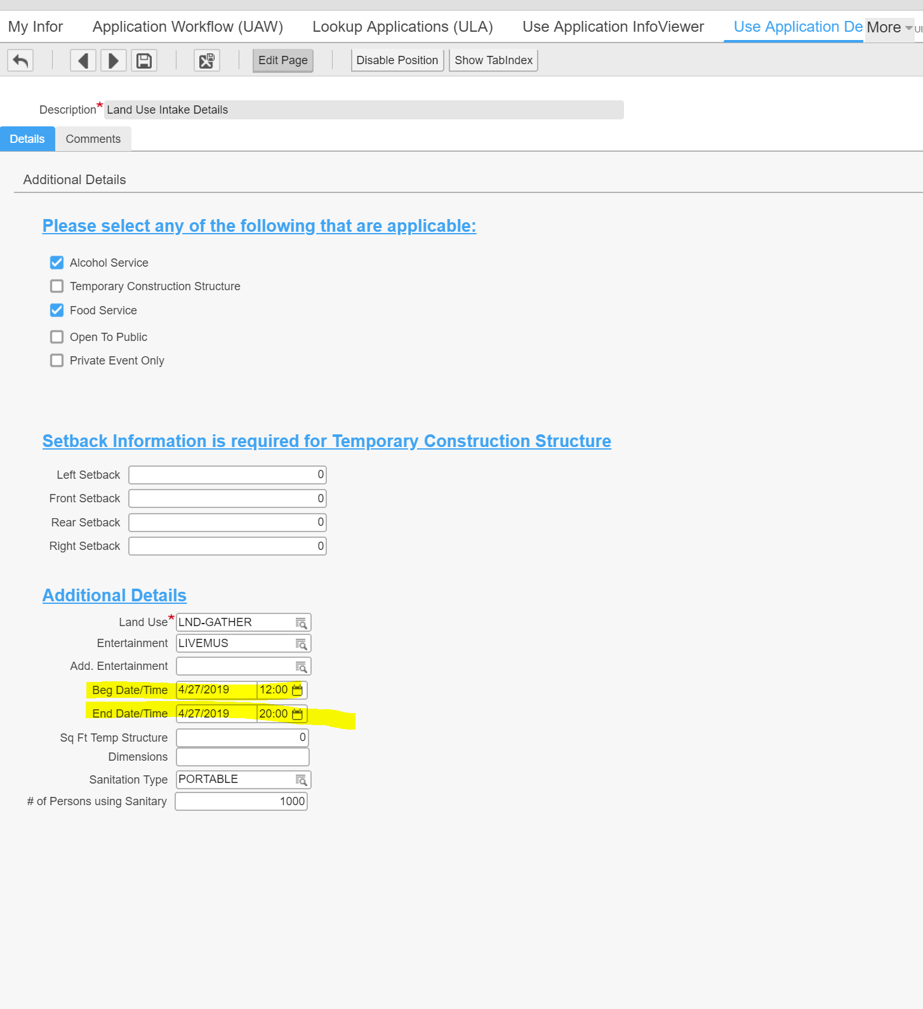Check Temporary Construction Structure checkbox

point(57,286)
